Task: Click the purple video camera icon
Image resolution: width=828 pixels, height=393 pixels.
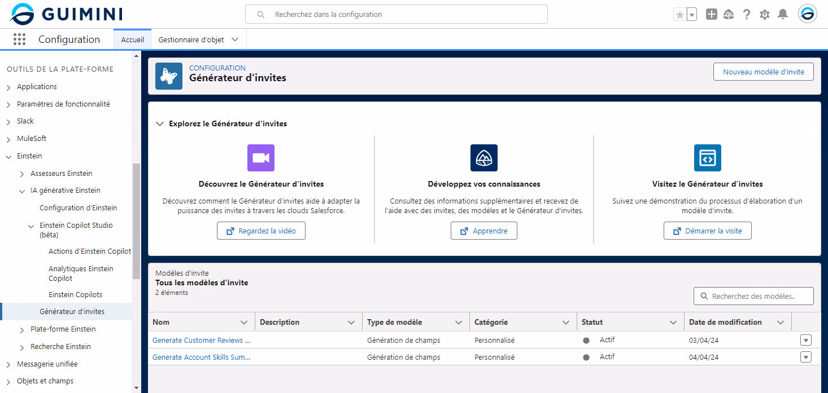Action: click(x=261, y=158)
